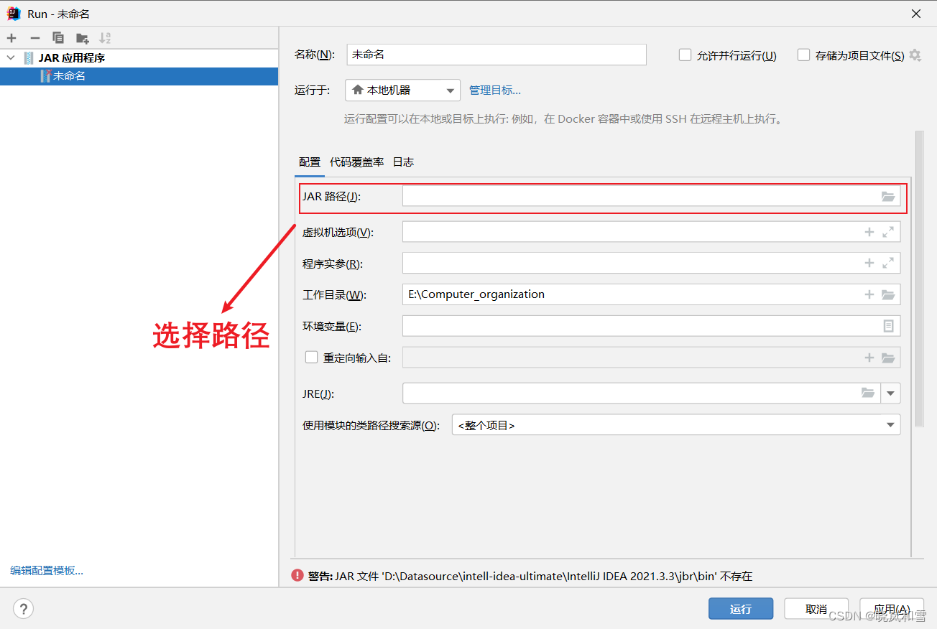Switch to the 代码覆盖率 tab
The width and height of the screenshot is (937, 629).
tap(356, 162)
